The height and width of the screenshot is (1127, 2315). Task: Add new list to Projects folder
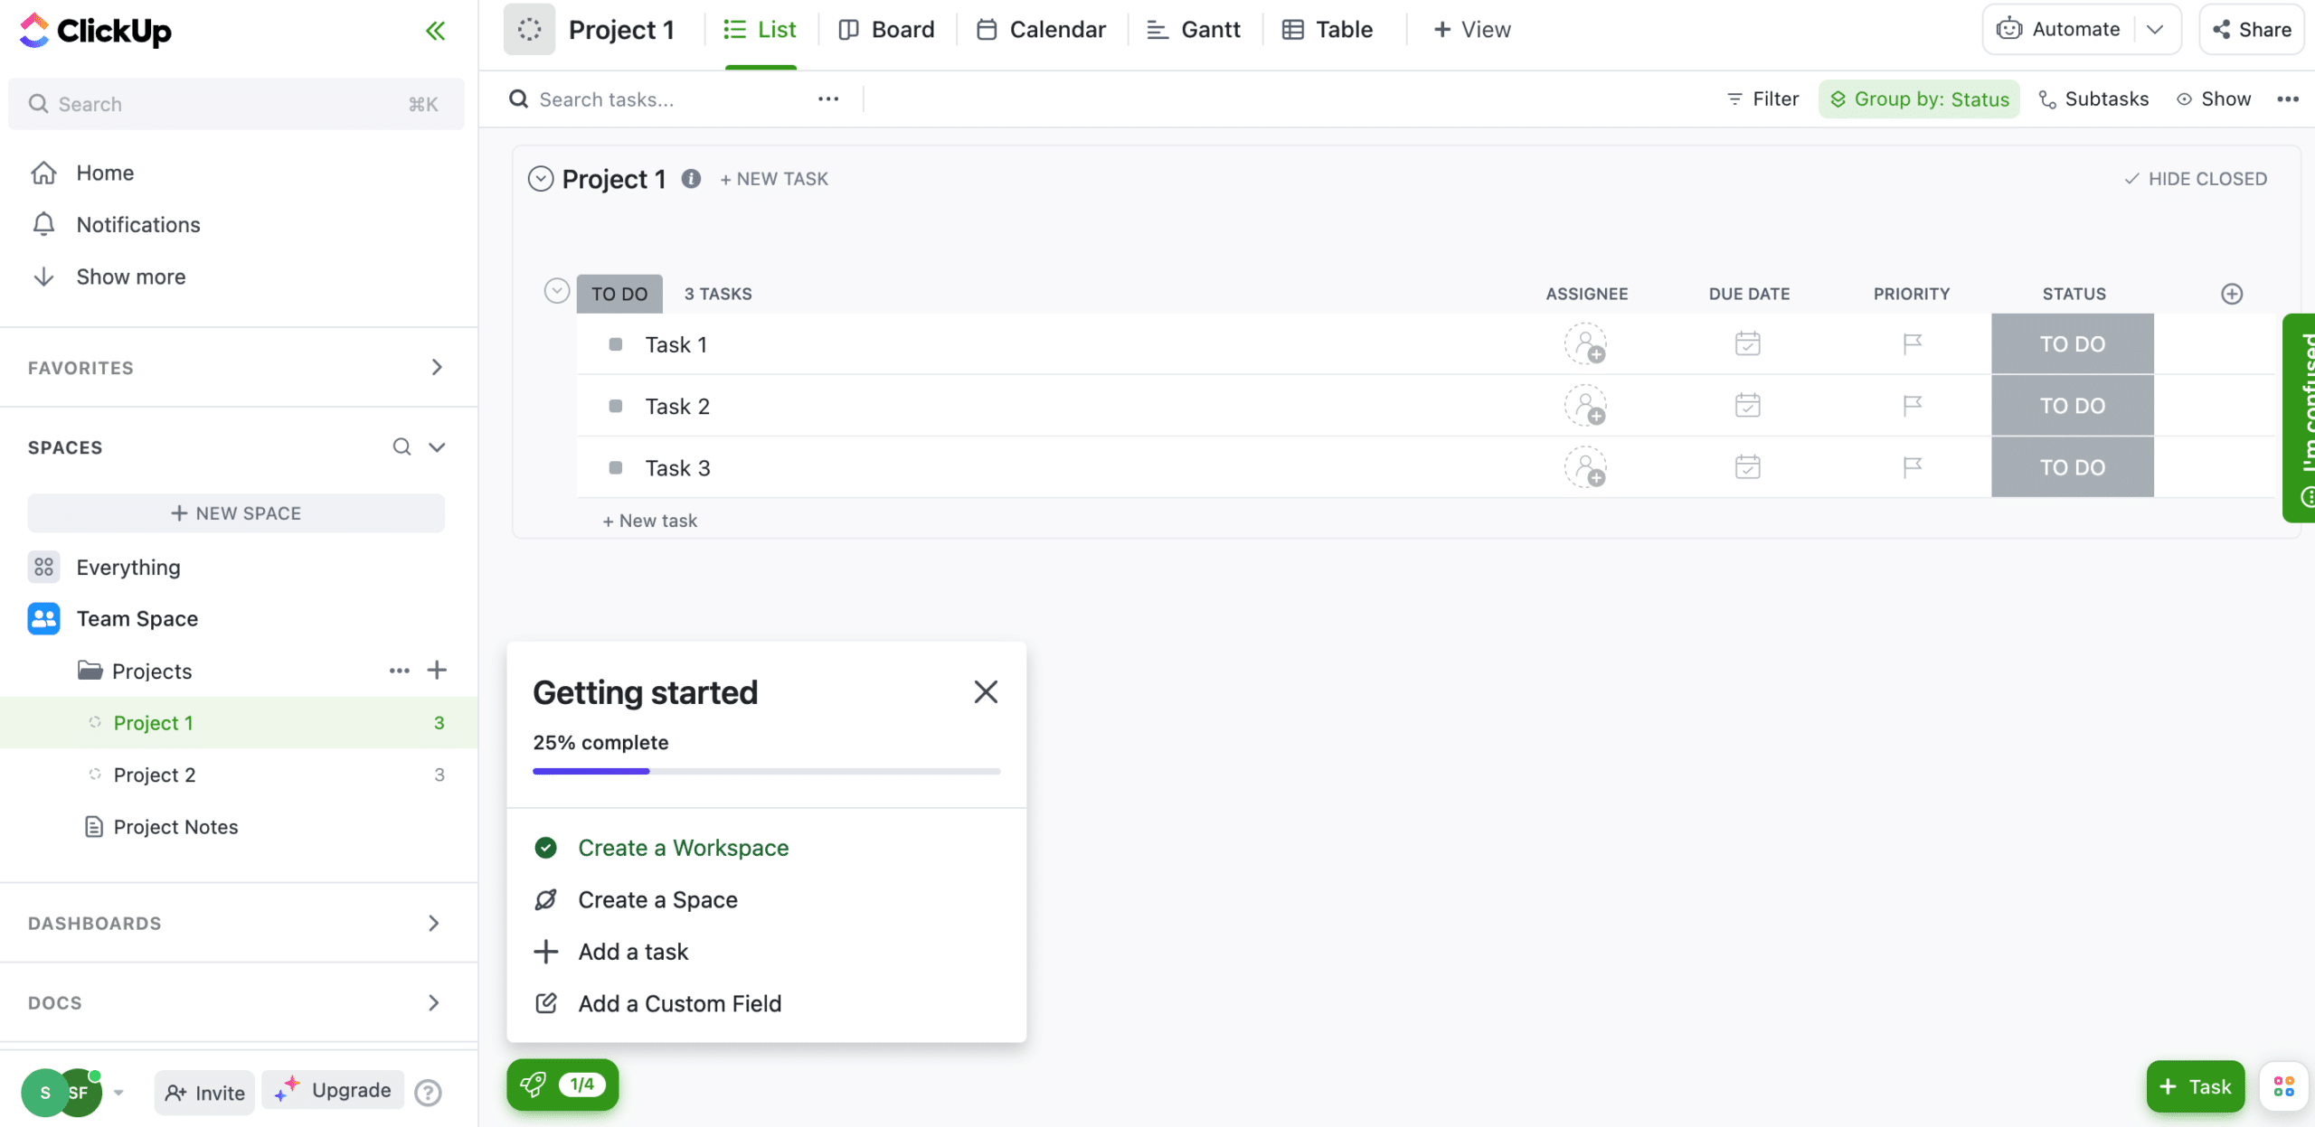pyautogui.click(x=437, y=670)
